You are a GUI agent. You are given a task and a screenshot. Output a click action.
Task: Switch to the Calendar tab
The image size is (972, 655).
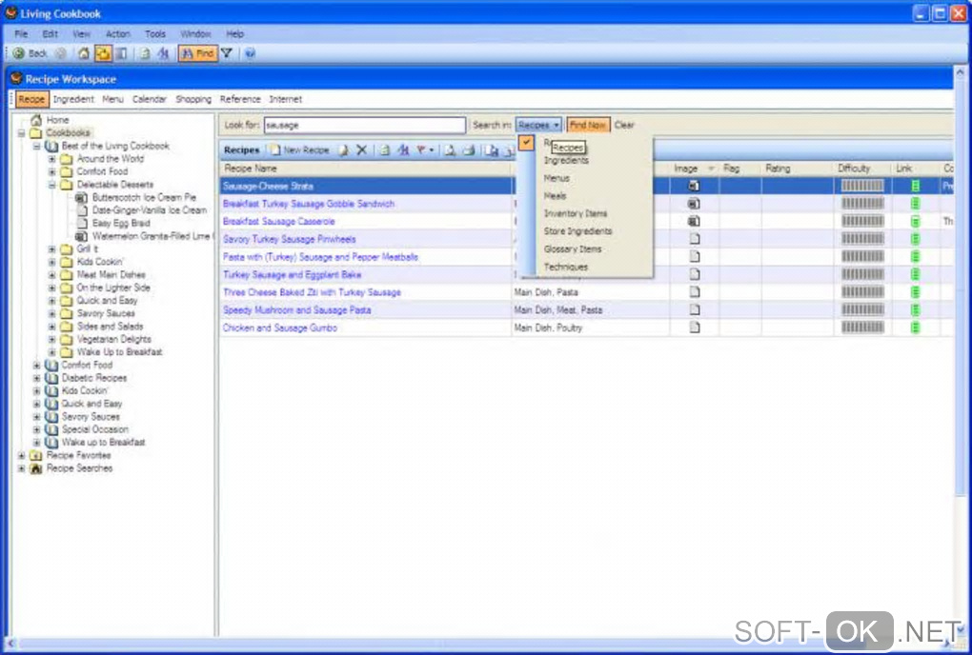pyautogui.click(x=150, y=99)
